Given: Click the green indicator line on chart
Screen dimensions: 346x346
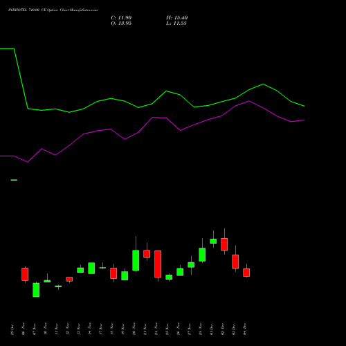Looking at the screenshot, I should point(152,104).
